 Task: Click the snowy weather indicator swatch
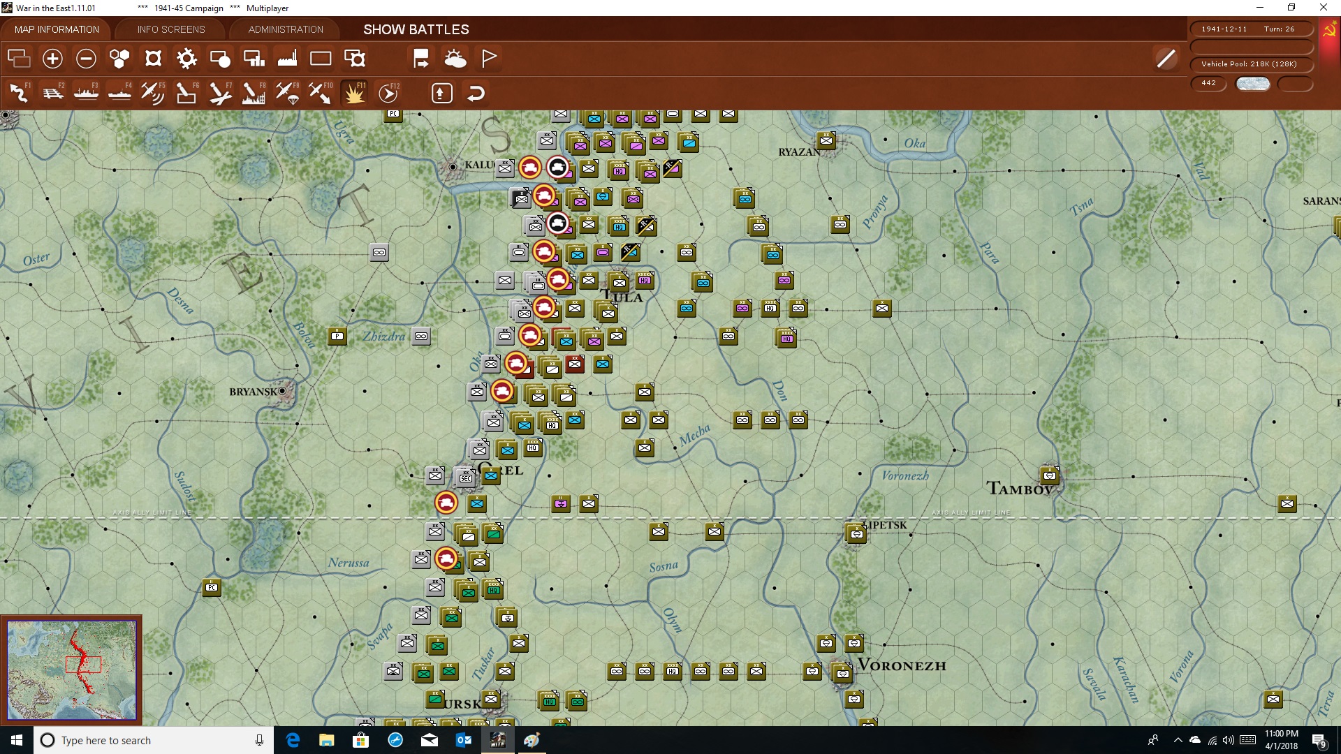pos(1252,84)
